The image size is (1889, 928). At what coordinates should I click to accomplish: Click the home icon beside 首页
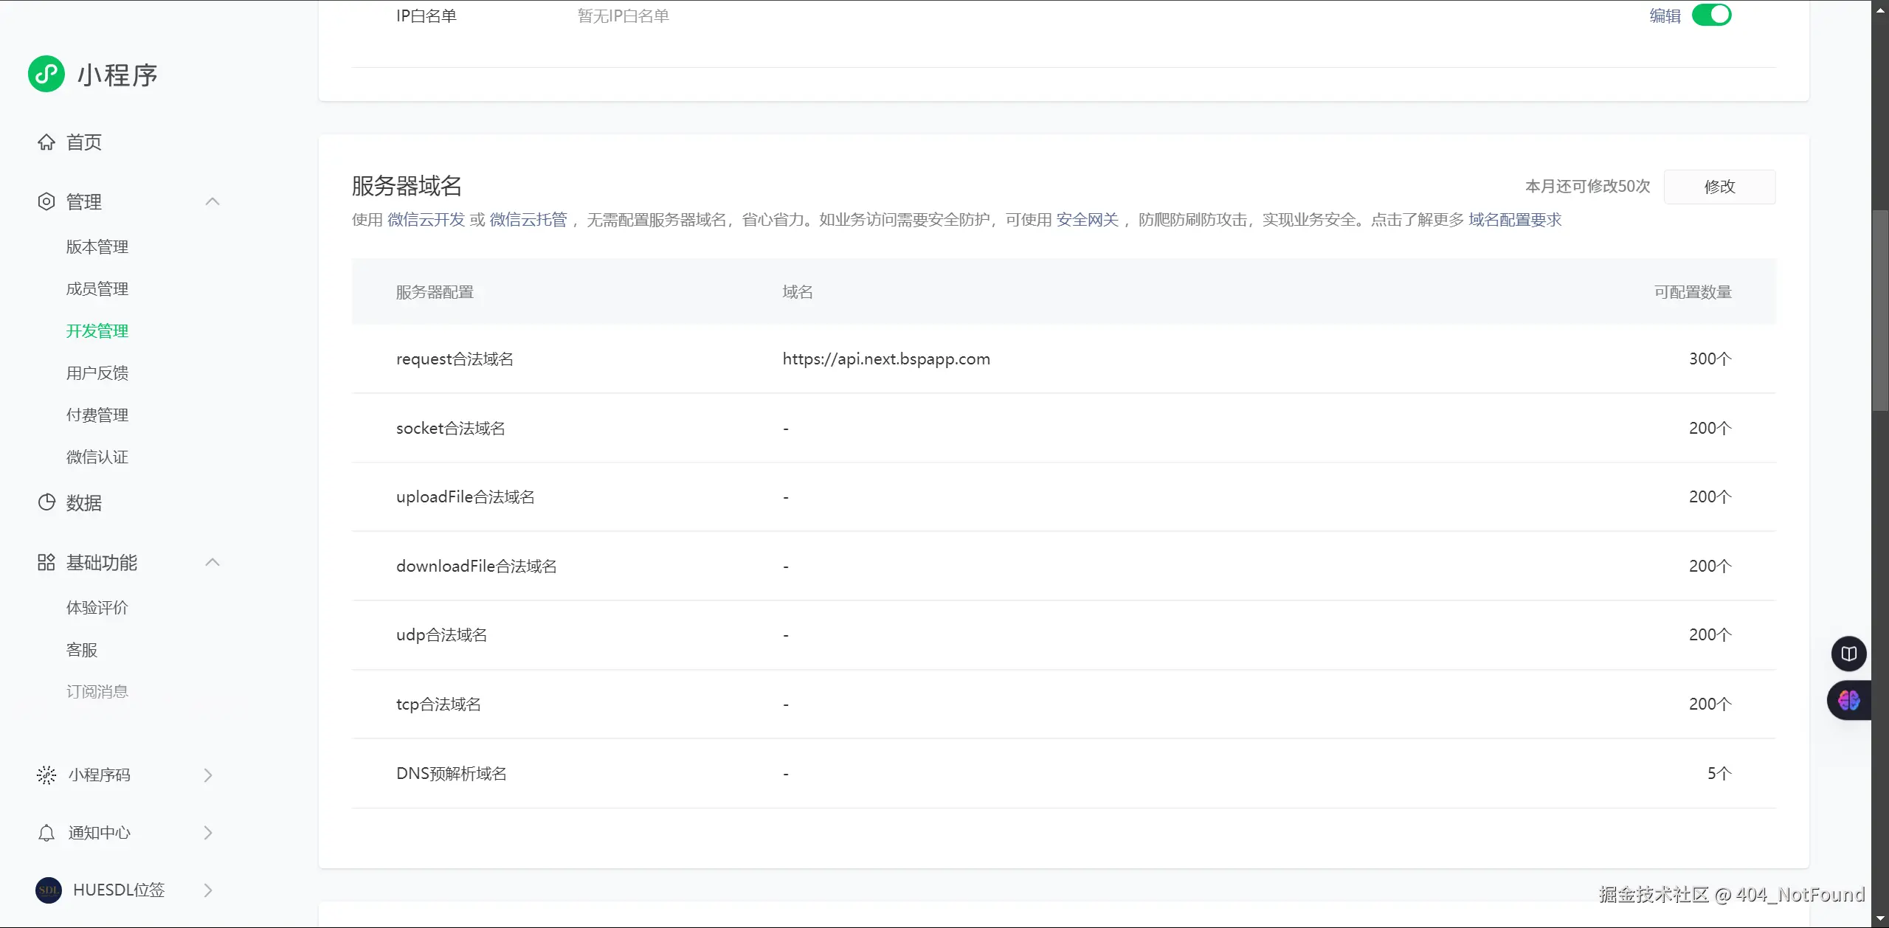(x=46, y=142)
